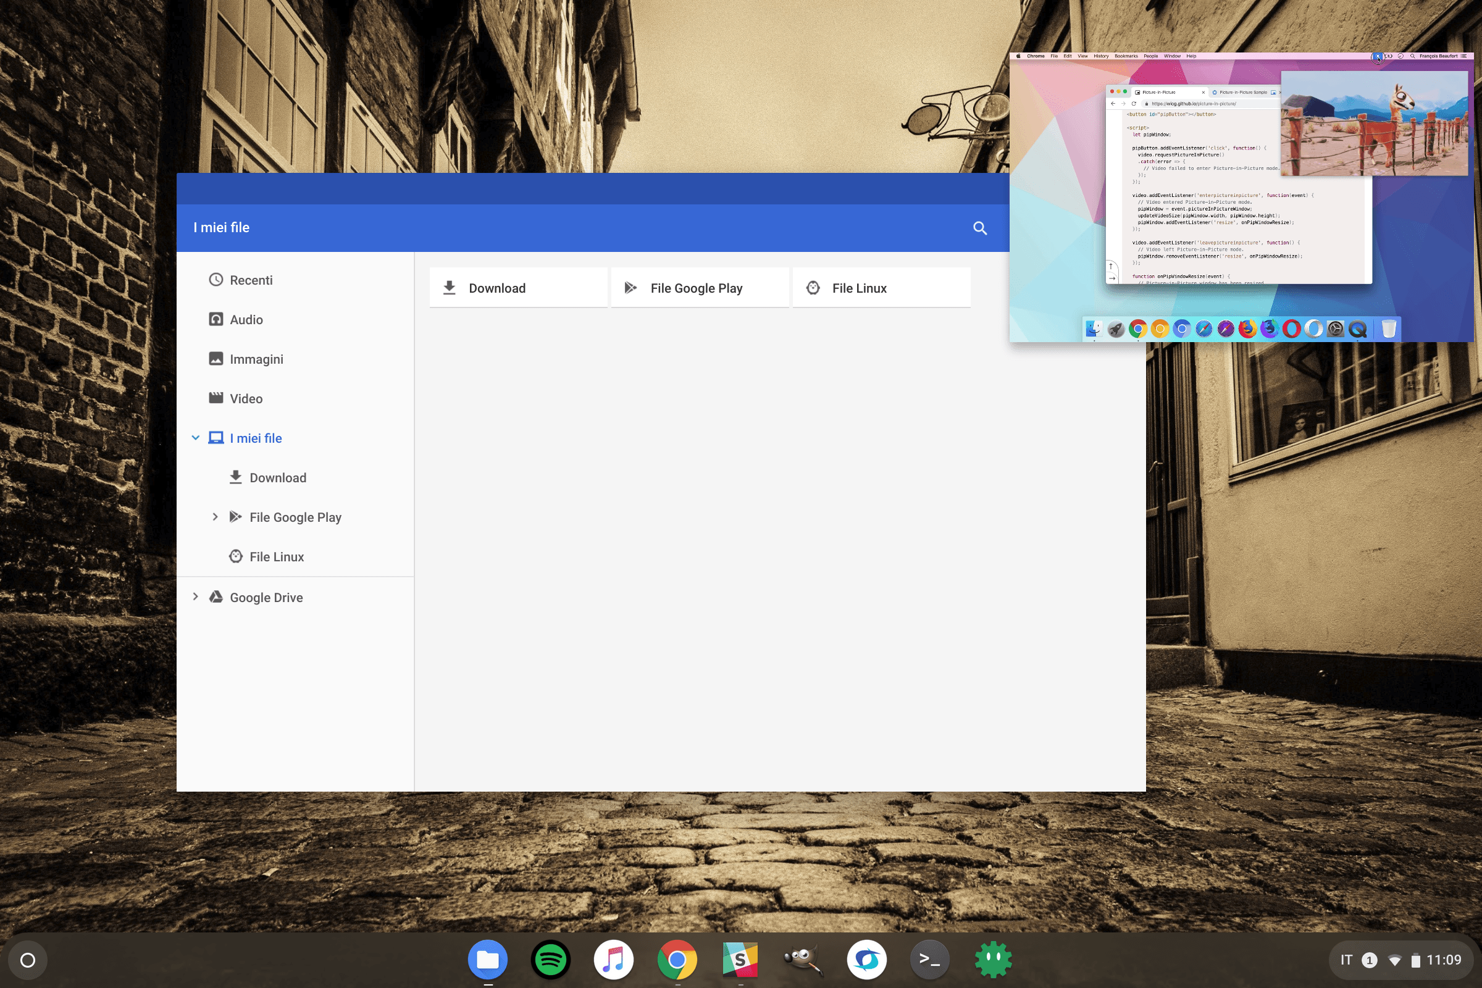Launch Google Chrome from the shelf
Viewport: 1482px width, 988px height.
click(x=677, y=959)
